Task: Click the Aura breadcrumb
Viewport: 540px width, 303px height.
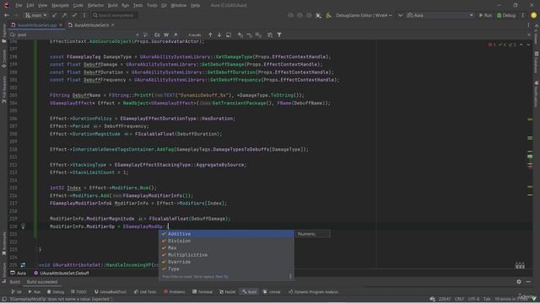Action: 19,273
